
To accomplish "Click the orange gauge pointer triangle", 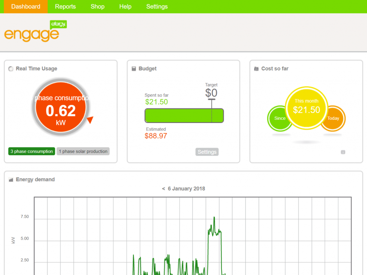I will click(x=90, y=120).
